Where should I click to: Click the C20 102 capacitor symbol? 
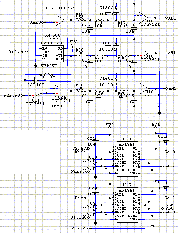click(x=36, y=81)
